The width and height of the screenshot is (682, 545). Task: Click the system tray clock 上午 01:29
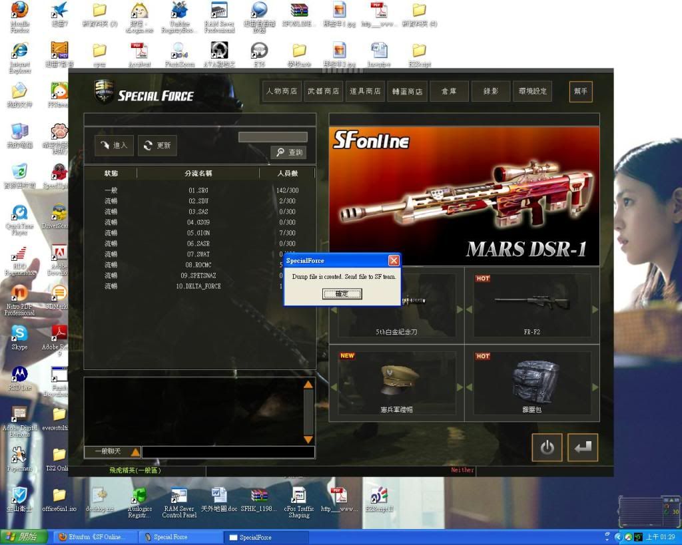[x=660, y=537]
